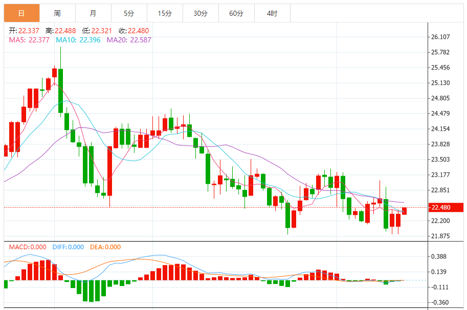Click the 26.107 price axis label
Viewport: 467px width, 310px height.
pyautogui.click(x=440, y=37)
